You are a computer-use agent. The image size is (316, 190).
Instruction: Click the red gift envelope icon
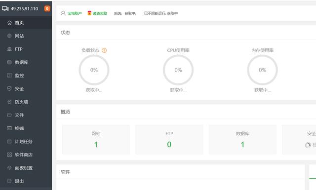point(89,13)
